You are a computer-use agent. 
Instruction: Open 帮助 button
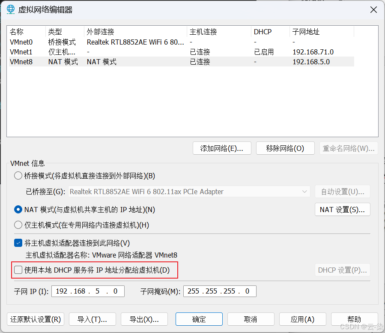(x=354, y=319)
